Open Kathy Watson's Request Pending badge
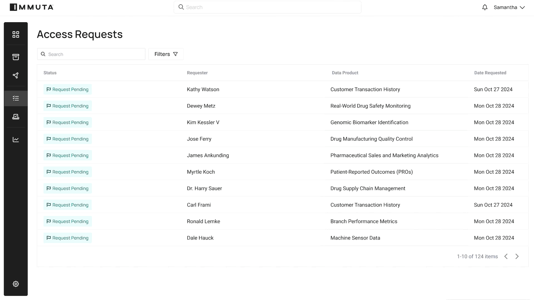 click(x=68, y=89)
